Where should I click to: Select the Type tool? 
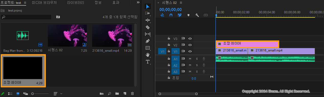point(148,62)
